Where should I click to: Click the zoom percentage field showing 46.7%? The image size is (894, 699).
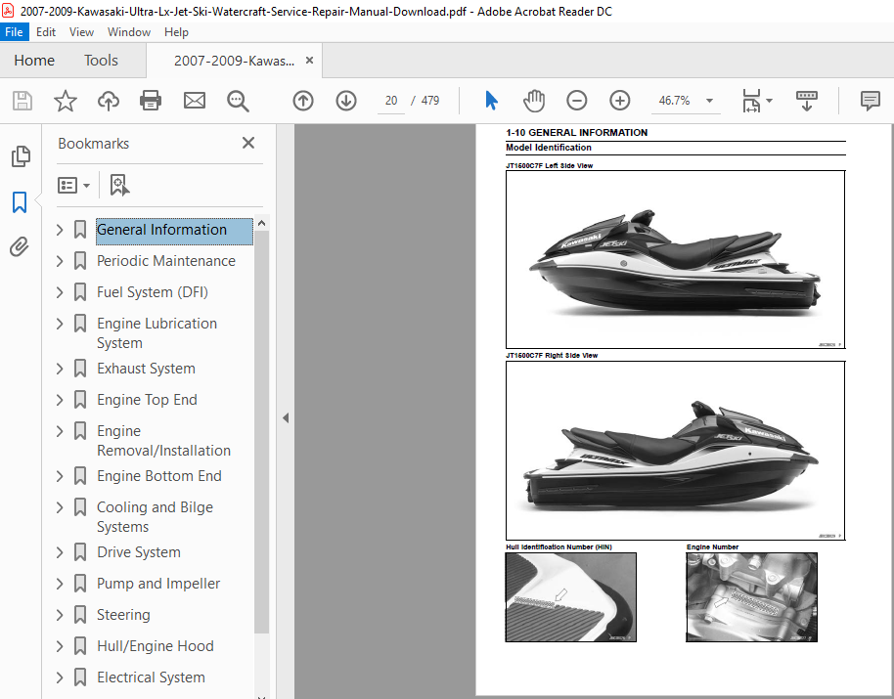click(675, 101)
